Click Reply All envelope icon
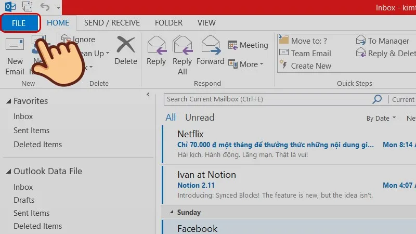The image size is (416, 234). tap(183, 45)
